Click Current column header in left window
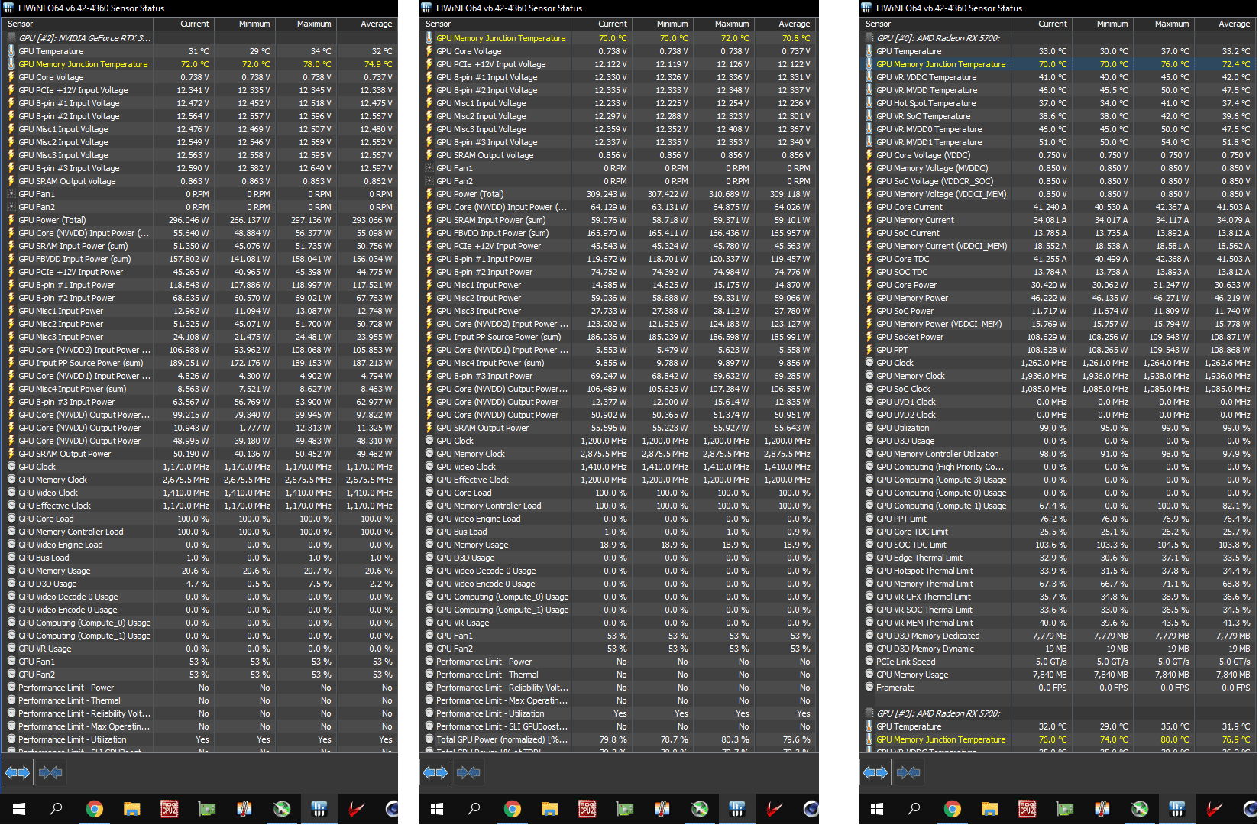This screenshot has height=825, width=1259. pyautogui.click(x=184, y=24)
